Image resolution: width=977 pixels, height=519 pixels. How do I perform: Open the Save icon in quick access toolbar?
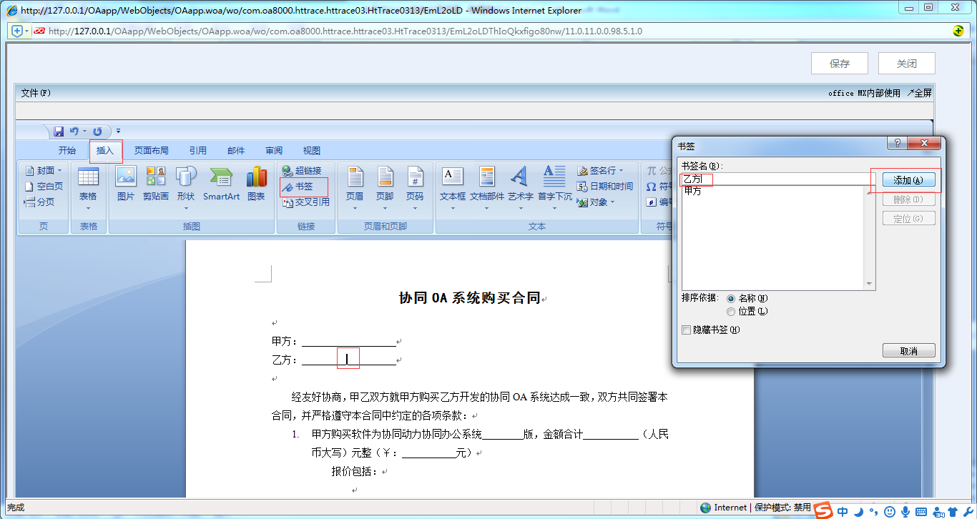[59, 131]
